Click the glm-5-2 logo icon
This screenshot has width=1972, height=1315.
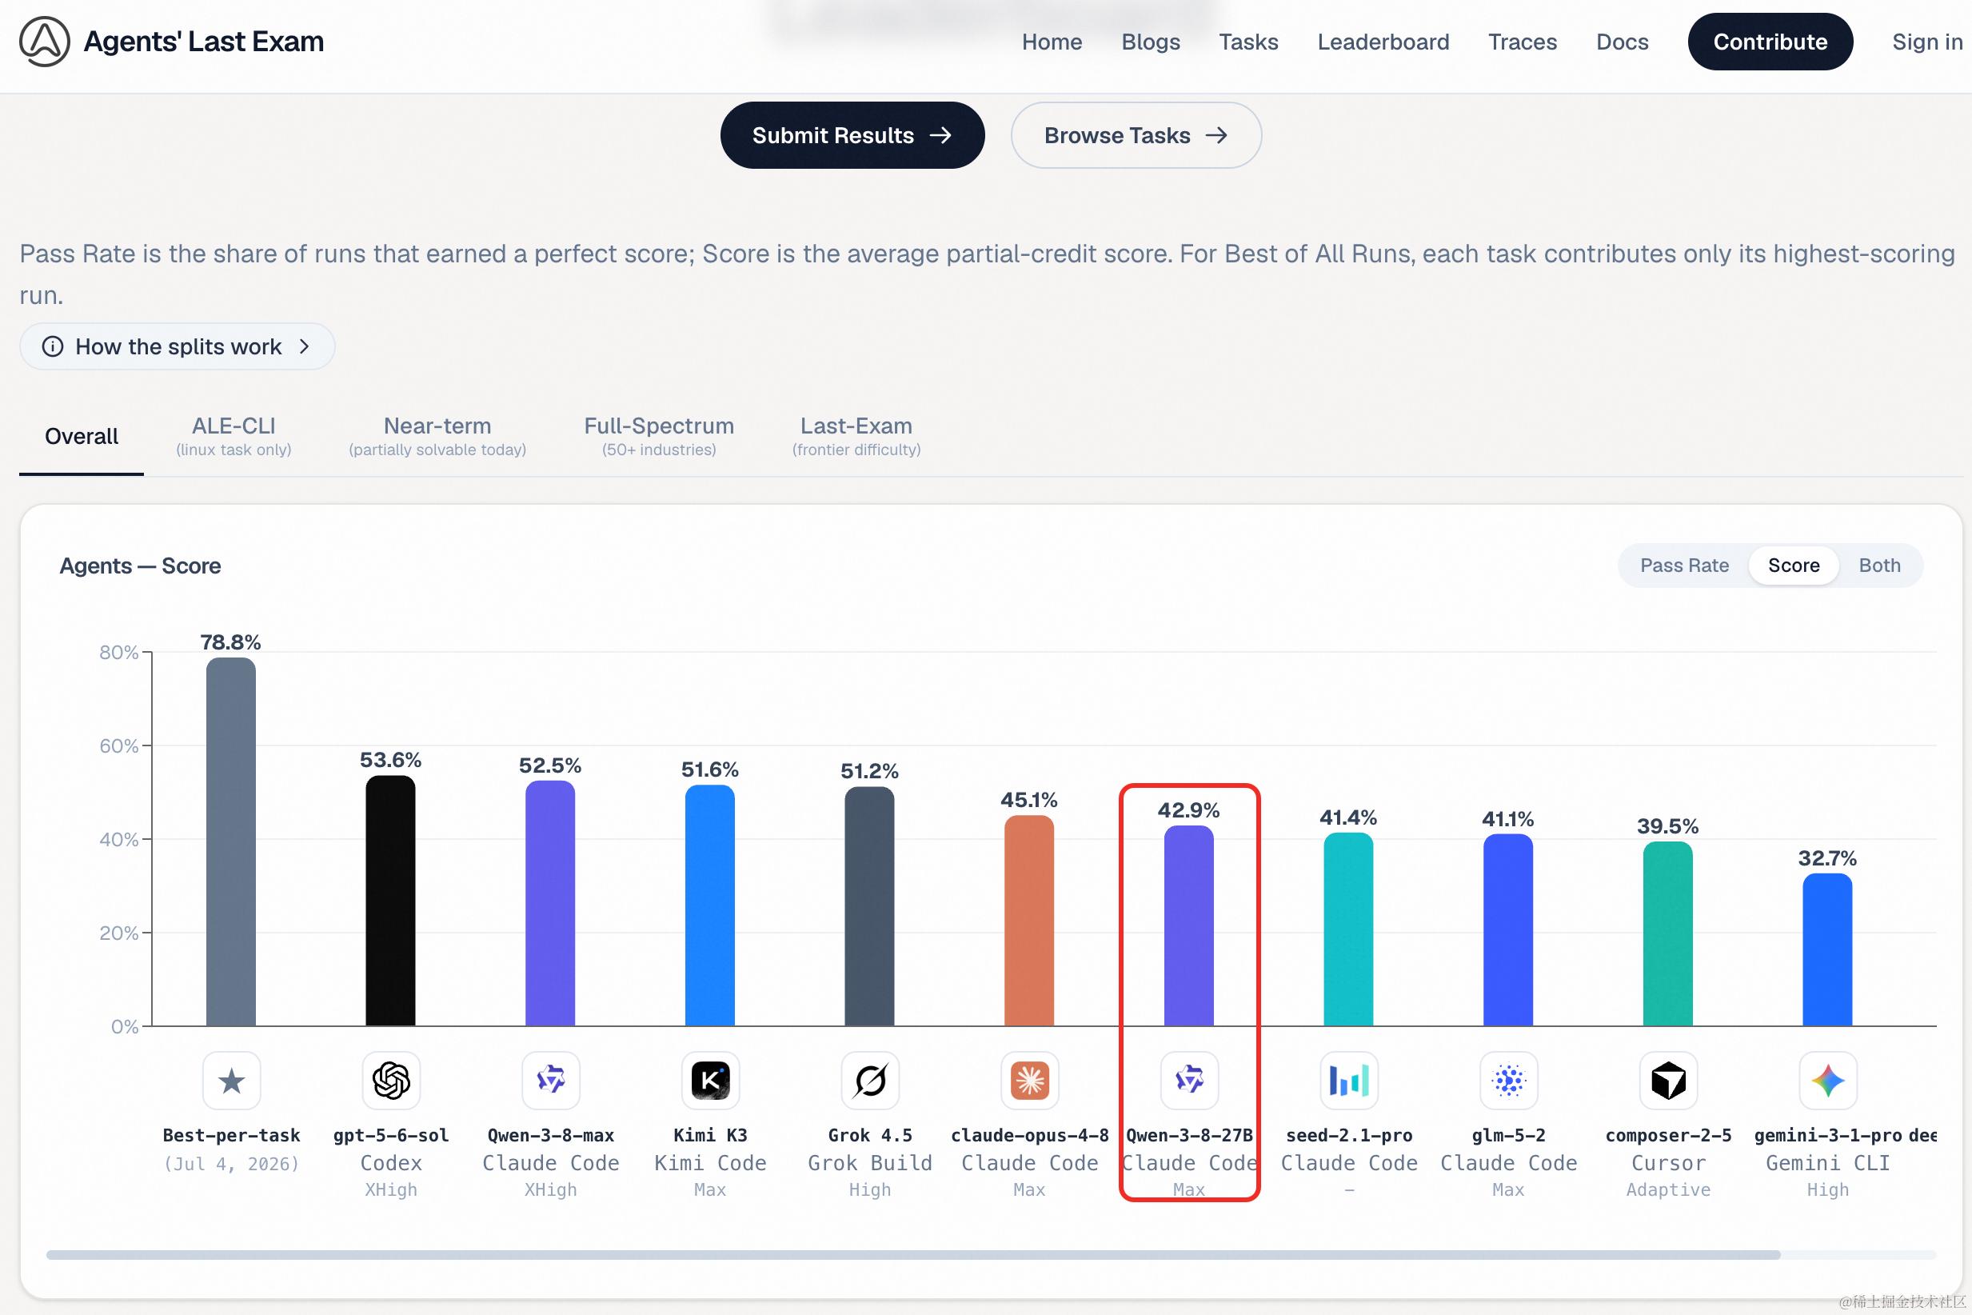(1509, 1081)
